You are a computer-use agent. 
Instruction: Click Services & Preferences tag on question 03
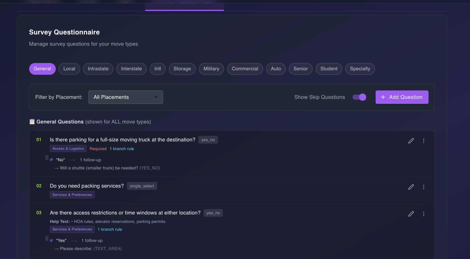click(72, 229)
